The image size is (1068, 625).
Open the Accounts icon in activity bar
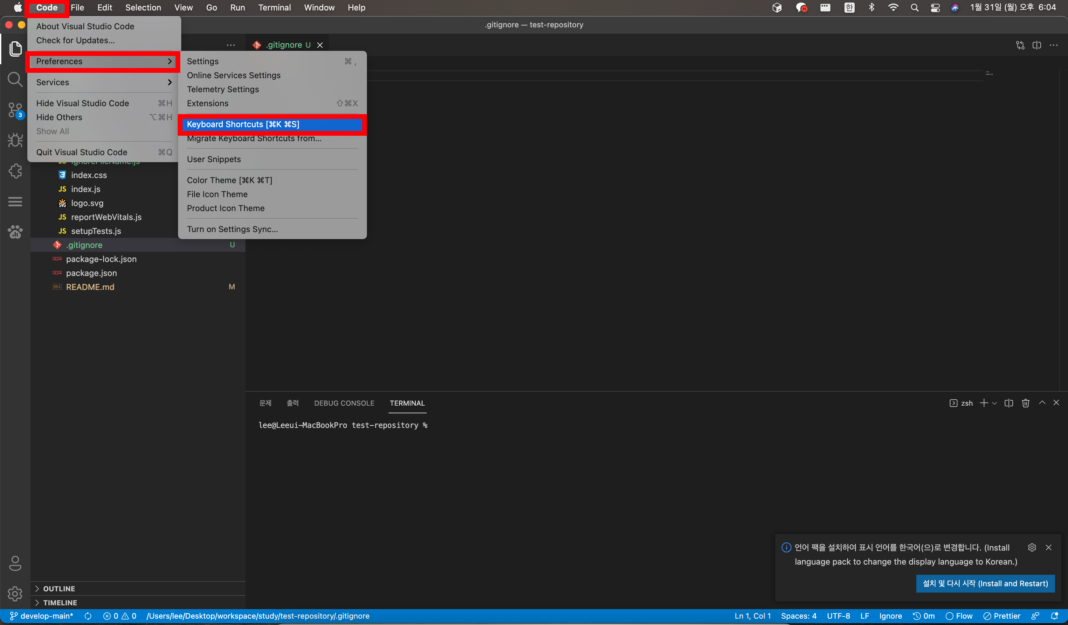tap(15, 563)
